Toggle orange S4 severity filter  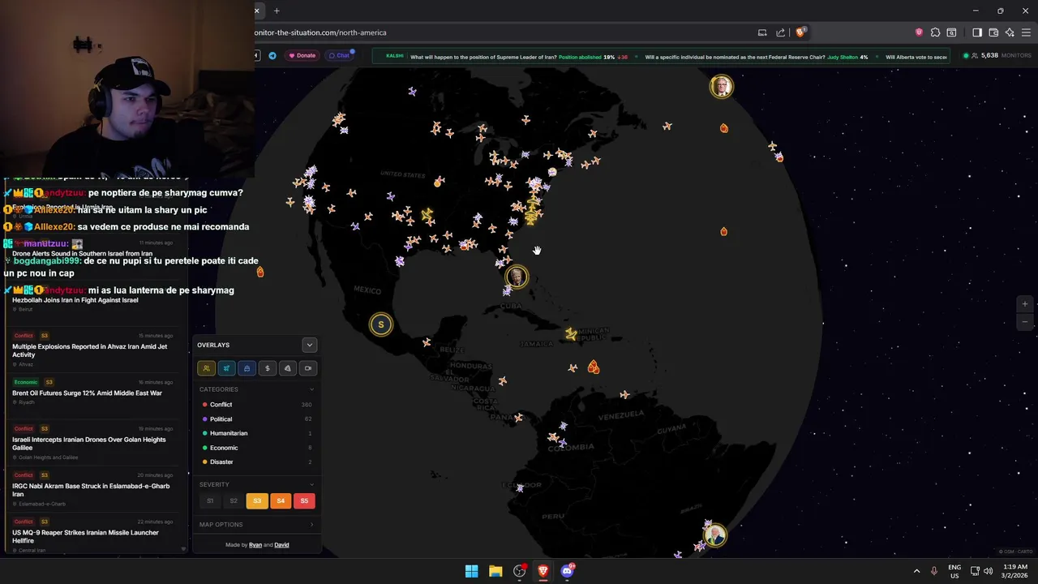(281, 500)
